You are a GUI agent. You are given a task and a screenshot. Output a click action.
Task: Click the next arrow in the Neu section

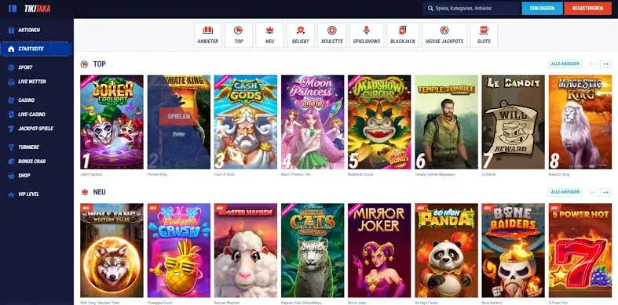click(605, 191)
